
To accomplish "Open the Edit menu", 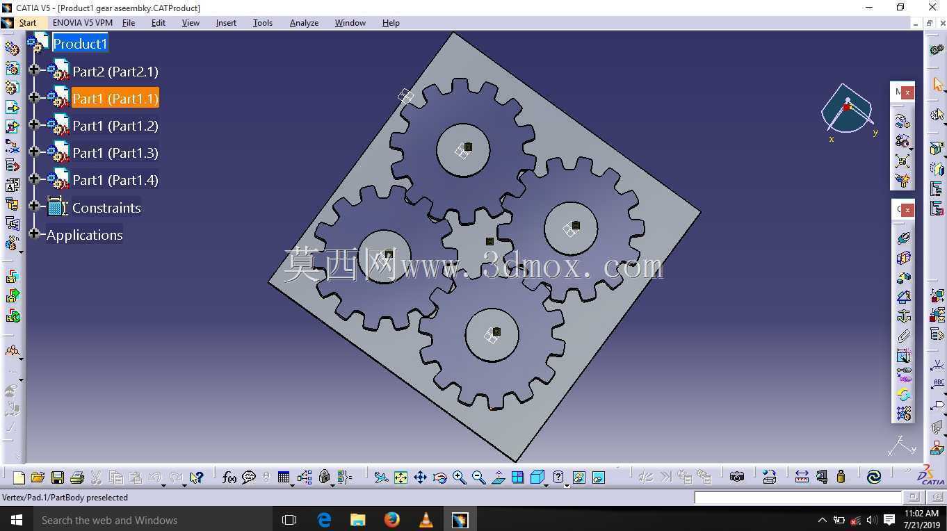I will [x=159, y=23].
